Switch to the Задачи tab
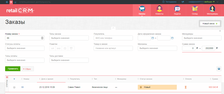Screen dimensions: 224x94 tap(177, 10)
